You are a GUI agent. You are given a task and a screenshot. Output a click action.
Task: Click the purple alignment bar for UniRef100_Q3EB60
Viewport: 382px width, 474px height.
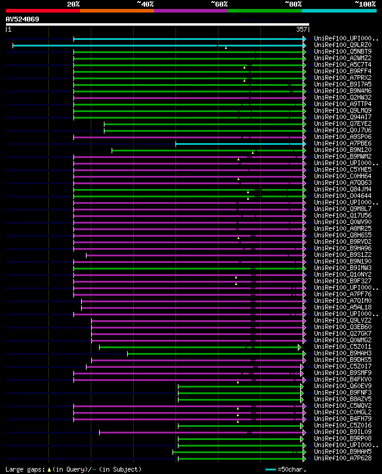(x=198, y=328)
